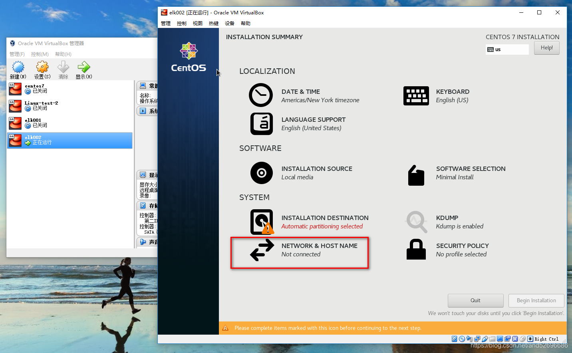This screenshot has height=353, width=572.
Task: Open 热键 menu in VM window
Action: coord(214,24)
